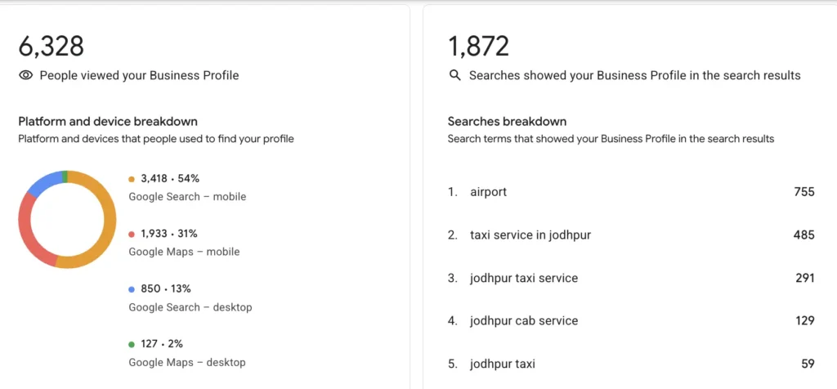
Task: Click the 6,328 profile views number
Action: pyautogui.click(x=51, y=46)
